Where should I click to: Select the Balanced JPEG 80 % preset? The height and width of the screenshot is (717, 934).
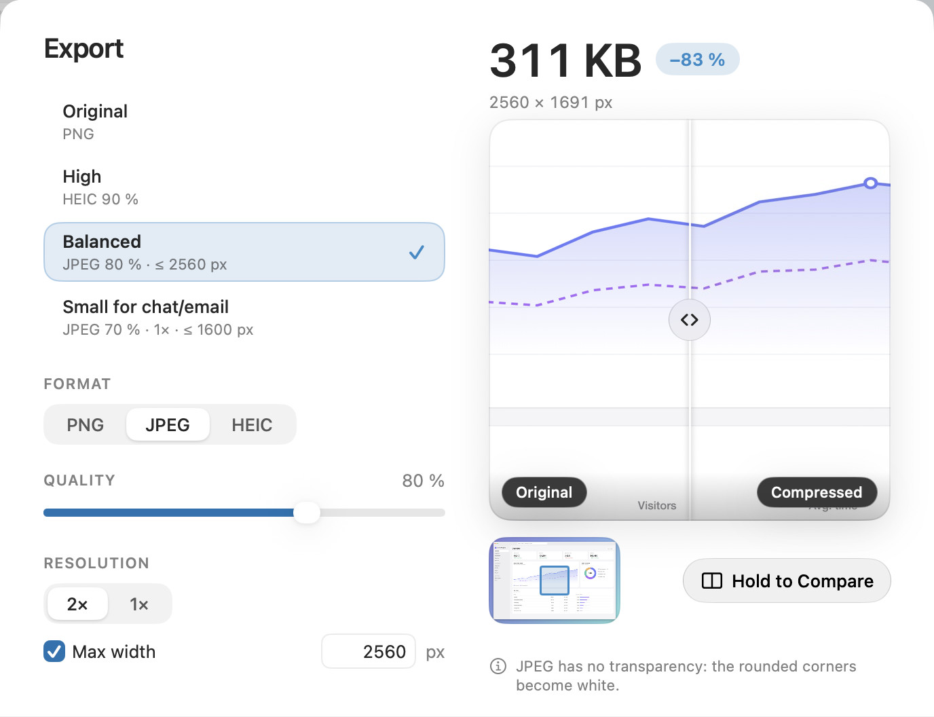point(244,252)
